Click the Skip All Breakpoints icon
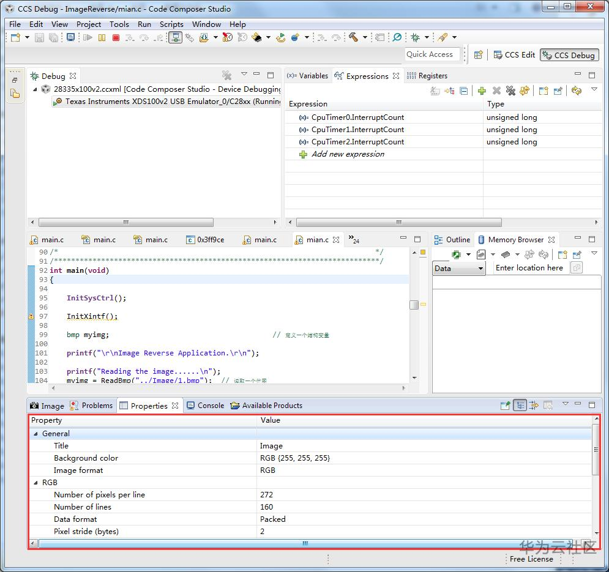Screen dimensions: 609x572 (x=397, y=37)
